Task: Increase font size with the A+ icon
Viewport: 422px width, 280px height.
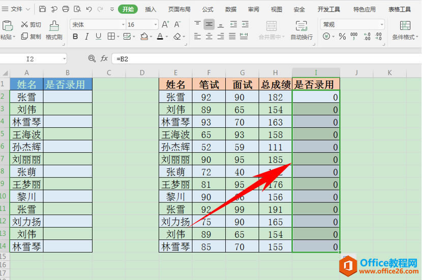Action: click(x=165, y=24)
